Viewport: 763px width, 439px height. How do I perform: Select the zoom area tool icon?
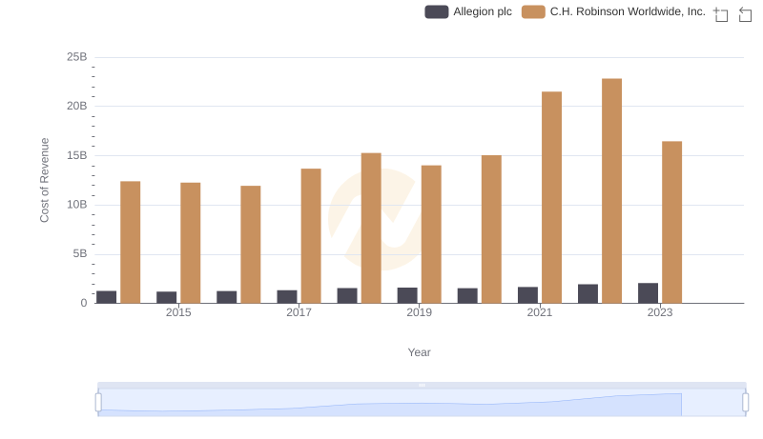coord(721,14)
